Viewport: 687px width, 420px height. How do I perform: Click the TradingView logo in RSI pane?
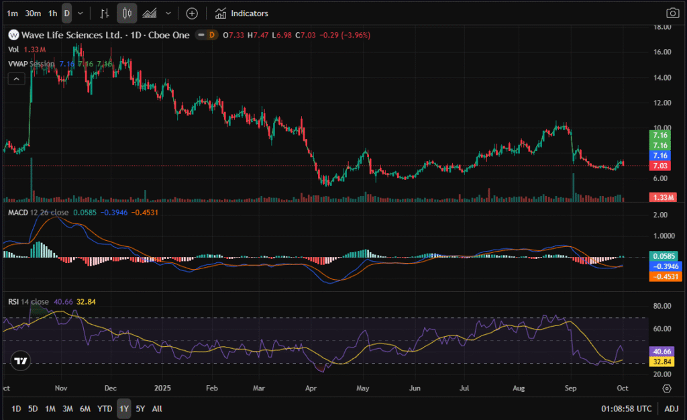(21, 360)
